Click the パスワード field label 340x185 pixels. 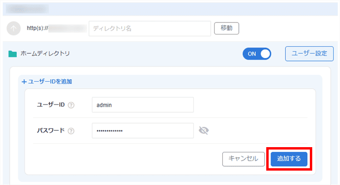coord(51,130)
